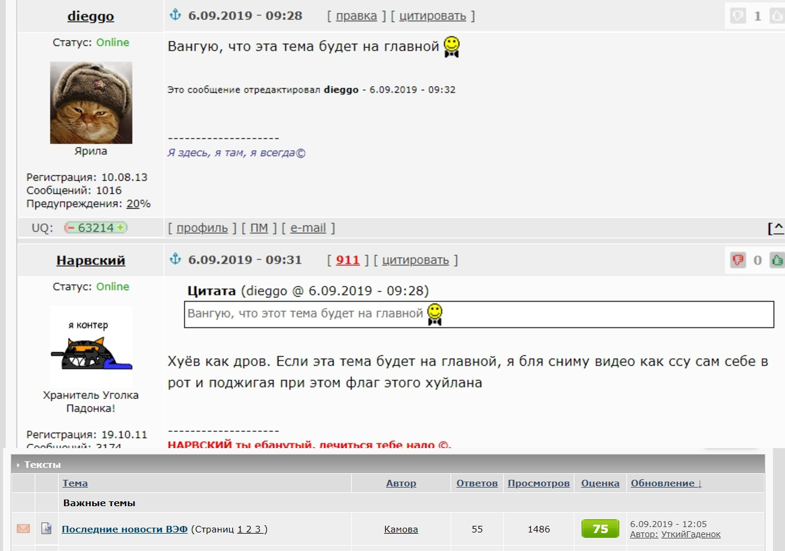Image resolution: width=785 pixels, height=551 pixels.
Task: Click green thumbs-up icon on Нарвский's post
Action: (x=777, y=260)
